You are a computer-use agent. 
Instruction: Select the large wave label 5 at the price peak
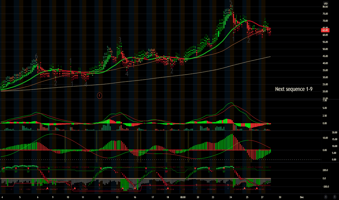(x=231, y=3)
